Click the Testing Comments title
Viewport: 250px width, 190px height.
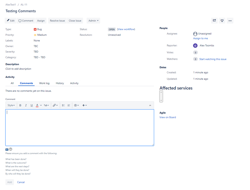tap(21, 11)
